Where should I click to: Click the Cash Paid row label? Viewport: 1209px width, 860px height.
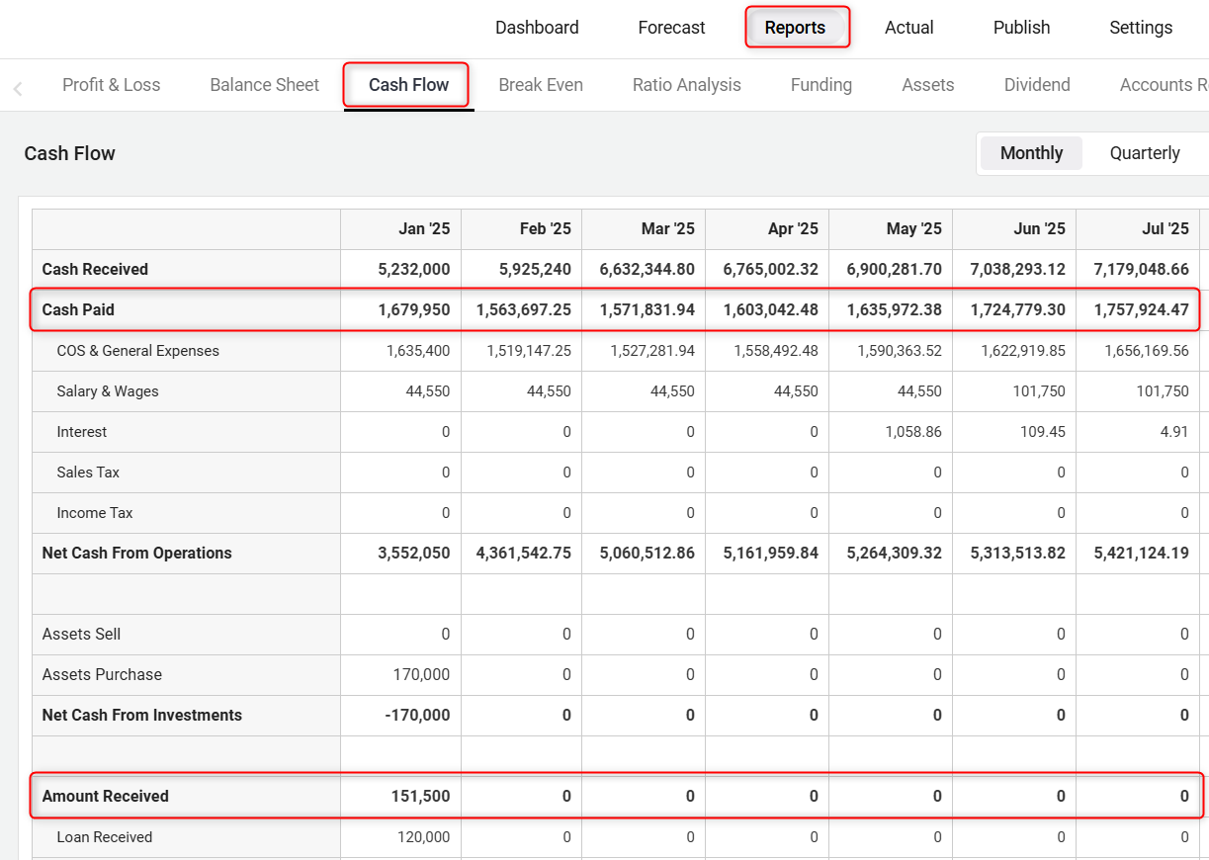[x=78, y=309]
